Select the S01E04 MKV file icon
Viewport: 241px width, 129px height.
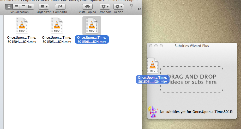coord(22,25)
